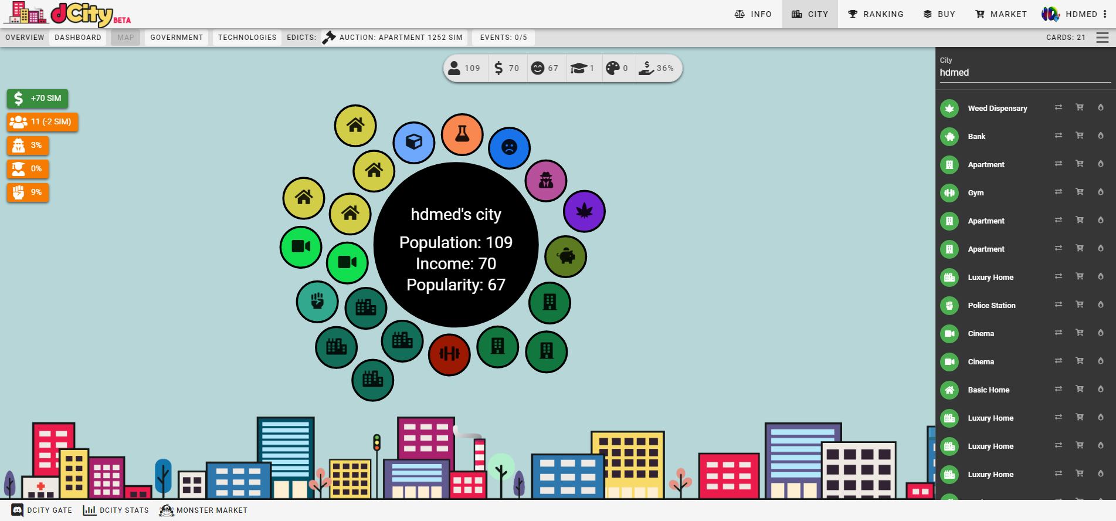Screen dimensions: 1116x521
Task: Open the EVENTS: 0/5 item
Action: [x=503, y=38]
